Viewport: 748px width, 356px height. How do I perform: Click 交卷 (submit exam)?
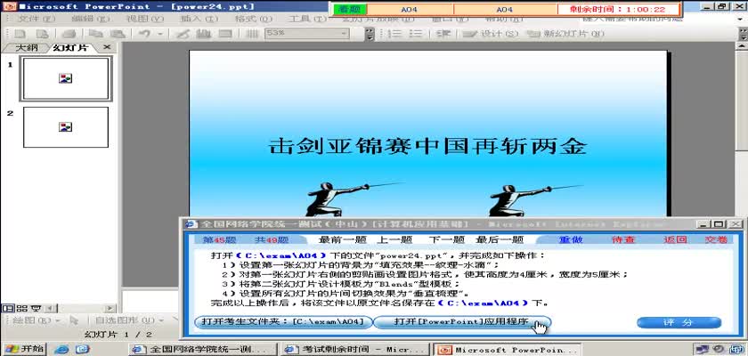[716, 239]
